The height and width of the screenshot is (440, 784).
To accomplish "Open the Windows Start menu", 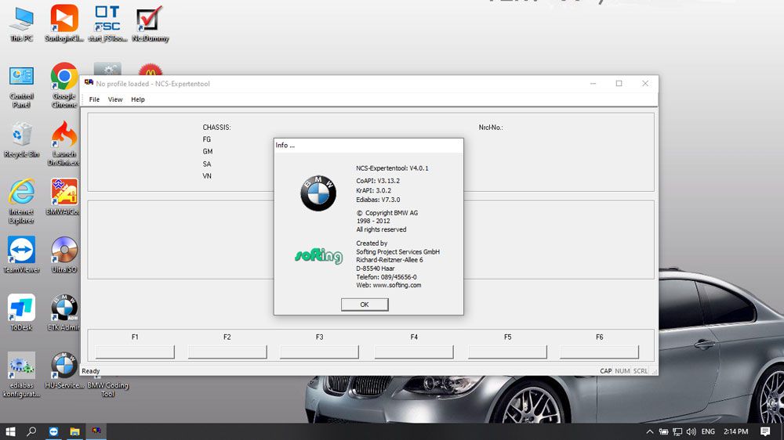I will [10, 431].
